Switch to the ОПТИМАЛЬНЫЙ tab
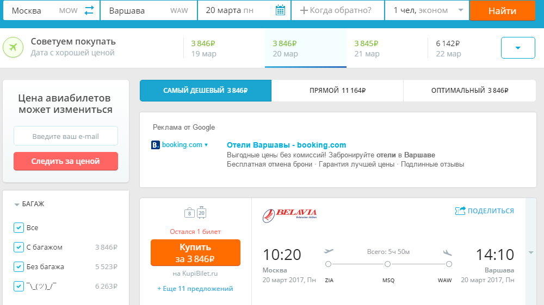The height and width of the screenshot is (305, 544). tap(470, 91)
